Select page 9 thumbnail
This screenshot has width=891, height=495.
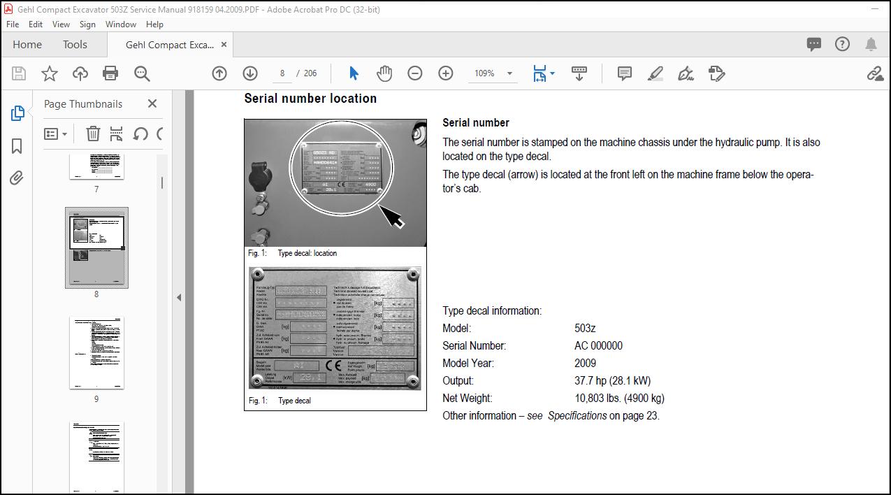96,352
